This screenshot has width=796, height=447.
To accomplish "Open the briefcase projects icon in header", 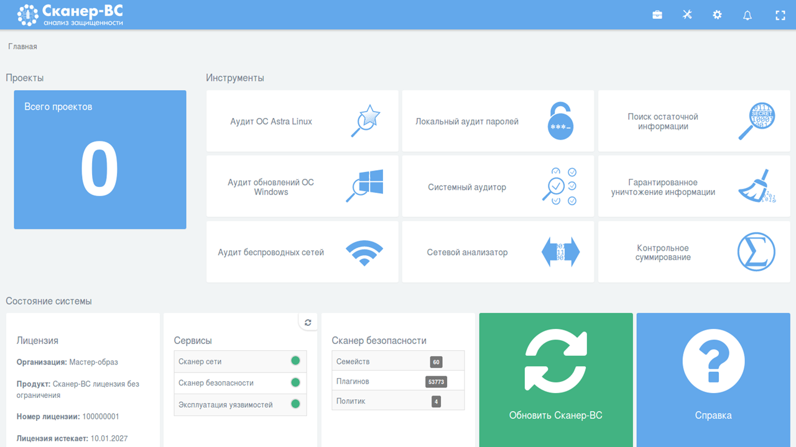I will (x=657, y=15).
